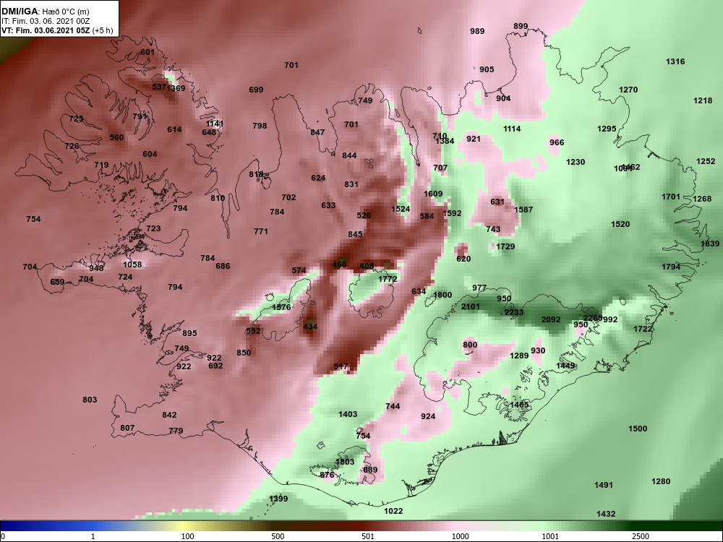
Task: Click the map value 2233
Action: (513, 312)
